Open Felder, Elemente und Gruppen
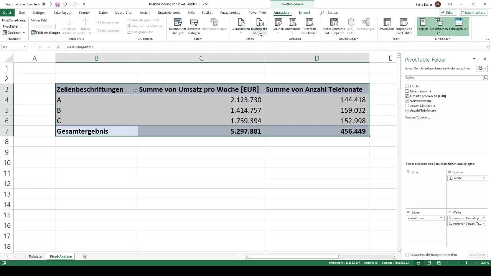This screenshot has width=491, height=276. [334, 26]
